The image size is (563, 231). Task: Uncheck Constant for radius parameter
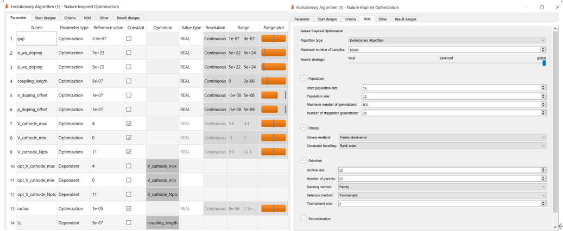click(129, 208)
